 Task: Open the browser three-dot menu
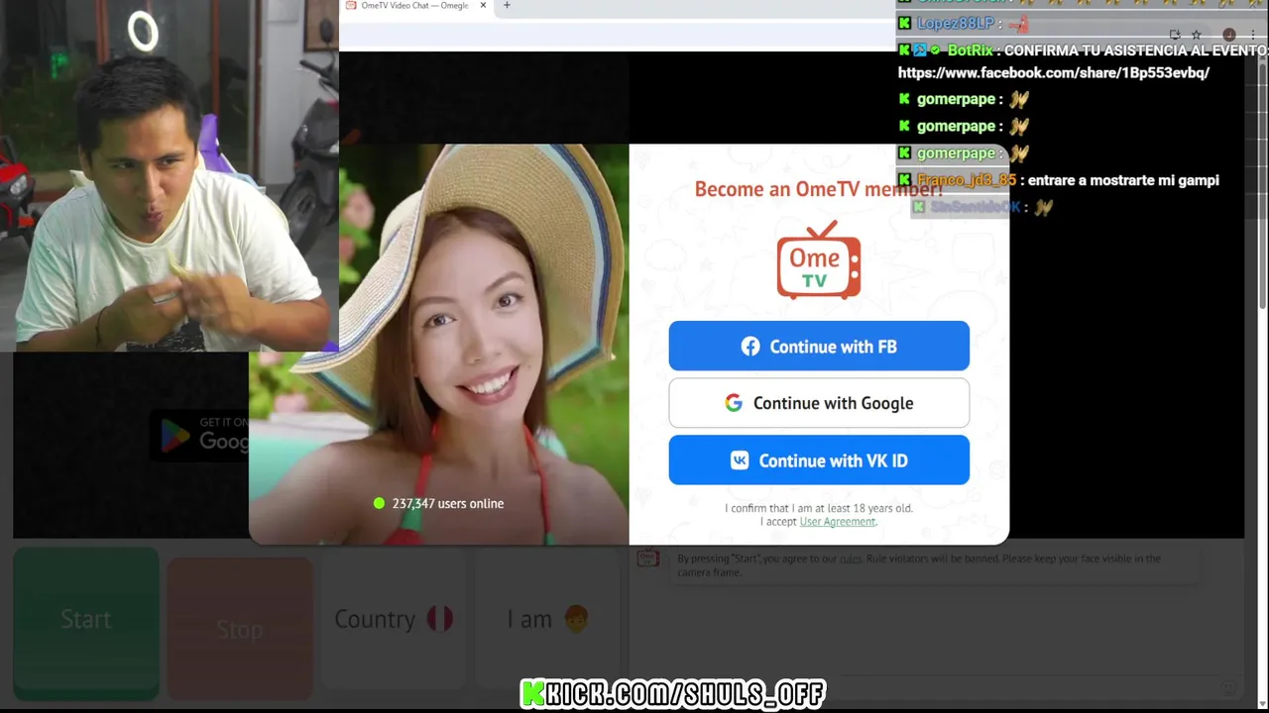[x=1253, y=35]
